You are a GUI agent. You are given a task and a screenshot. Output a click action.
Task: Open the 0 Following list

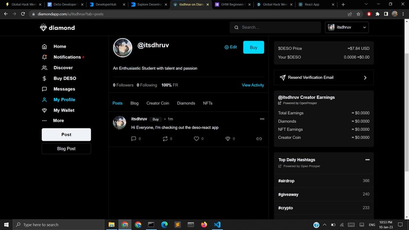(147, 85)
